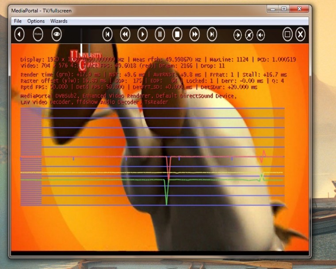Open the Wizards menu
336x269 pixels.
click(x=59, y=21)
